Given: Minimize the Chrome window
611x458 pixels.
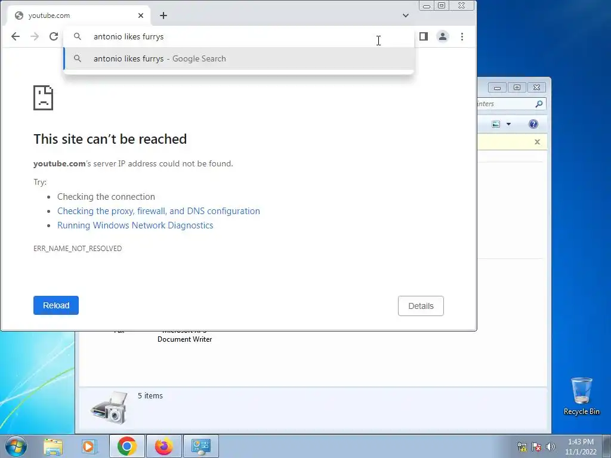Looking at the screenshot, I should click(x=427, y=6).
